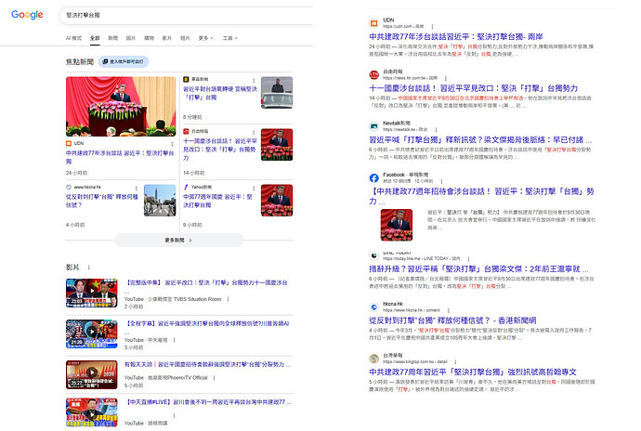Viewport: 641px width, 431px height.
Task: Open the 短片 tab
Action: pyautogui.click(x=185, y=38)
